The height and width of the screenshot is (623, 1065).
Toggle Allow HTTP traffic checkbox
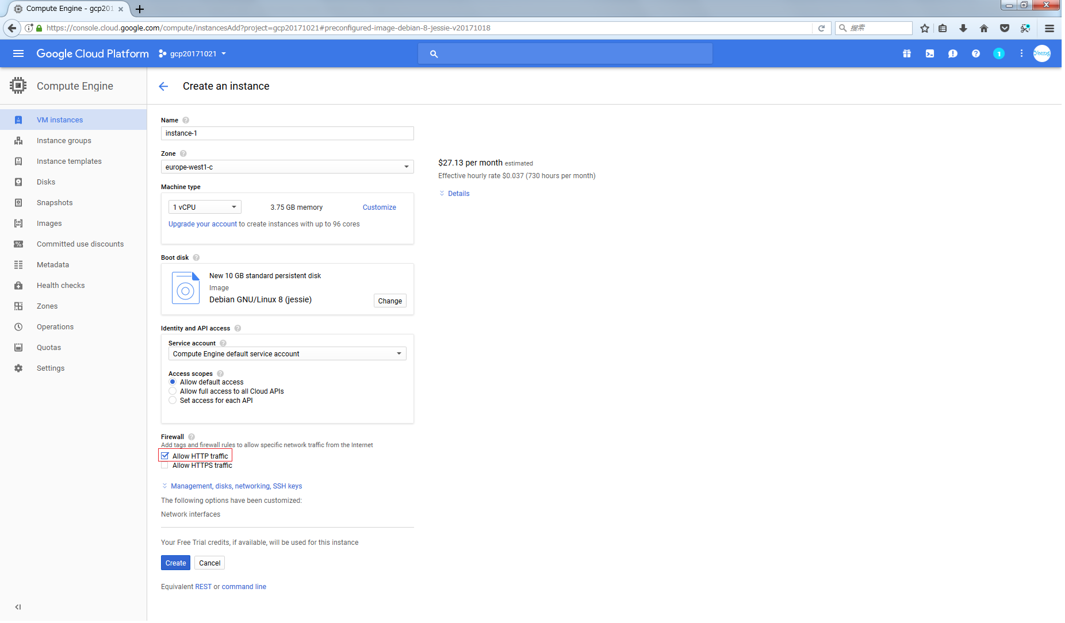pos(165,456)
